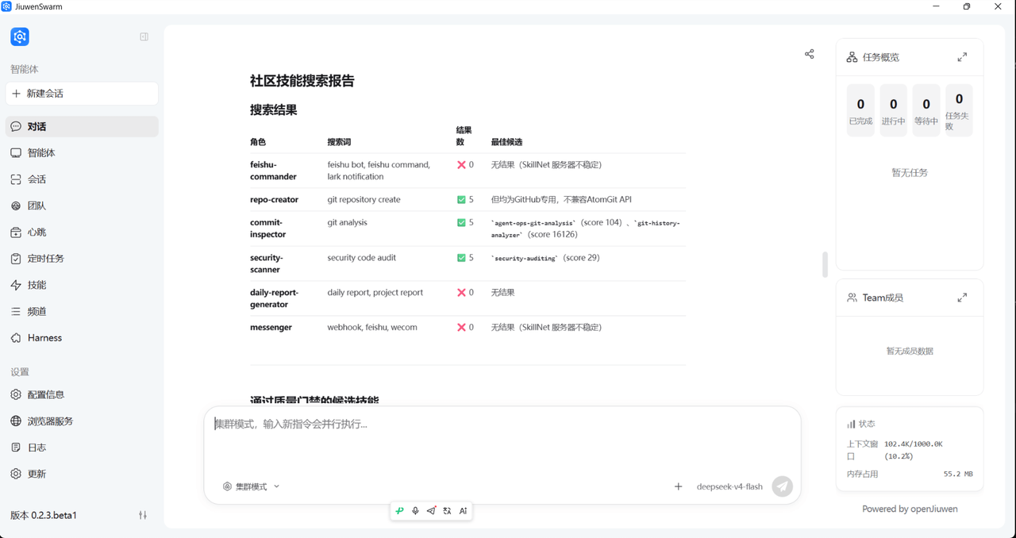Click 'webhook, feishu, wecom' search term
This screenshot has width=1016, height=538.
pyautogui.click(x=372, y=327)
